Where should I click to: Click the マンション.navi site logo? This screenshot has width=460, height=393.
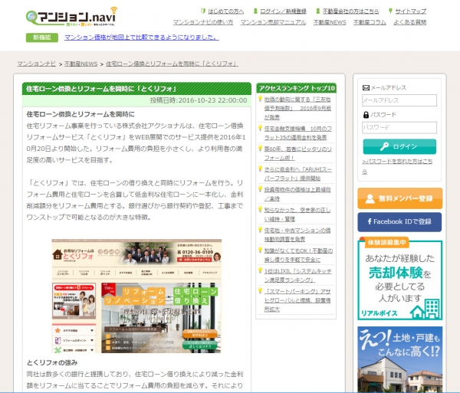(71, 16)
